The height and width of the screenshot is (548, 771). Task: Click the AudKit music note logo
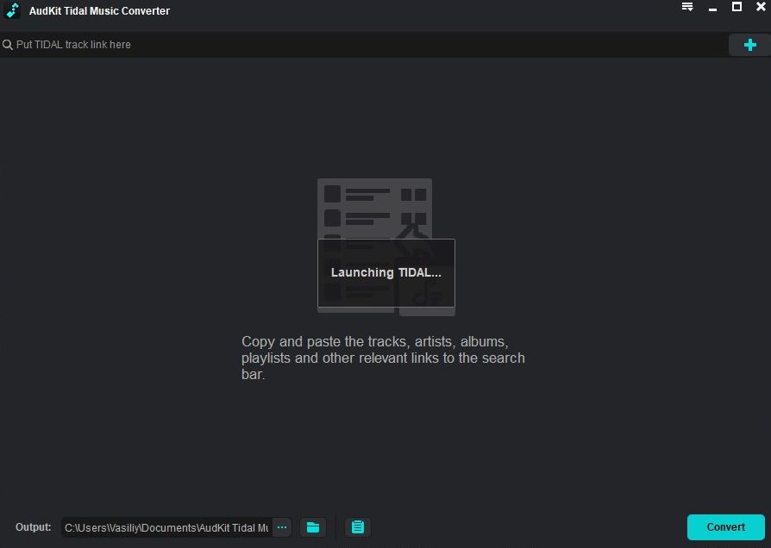tap(11, 10)
